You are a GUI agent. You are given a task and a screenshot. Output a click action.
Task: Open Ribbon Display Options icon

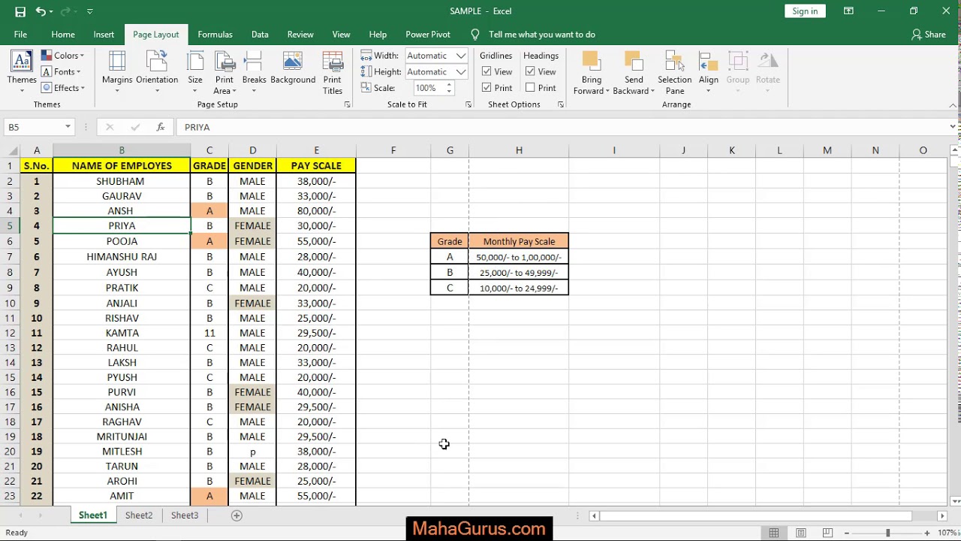(848, 11)
